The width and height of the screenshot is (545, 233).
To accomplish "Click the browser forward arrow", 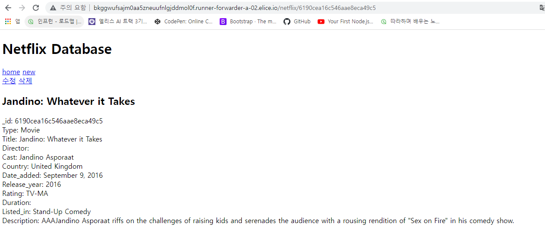I will click(22, 8).
